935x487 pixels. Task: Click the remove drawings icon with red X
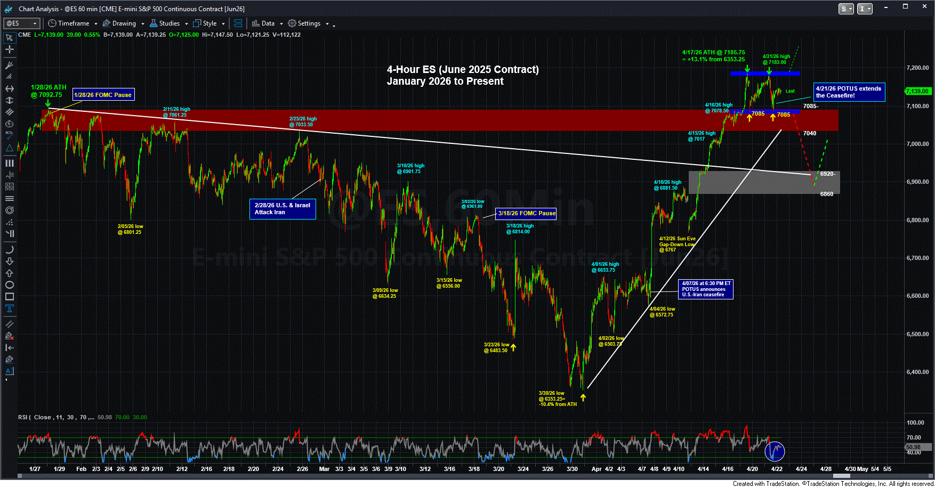coord(9,336)
